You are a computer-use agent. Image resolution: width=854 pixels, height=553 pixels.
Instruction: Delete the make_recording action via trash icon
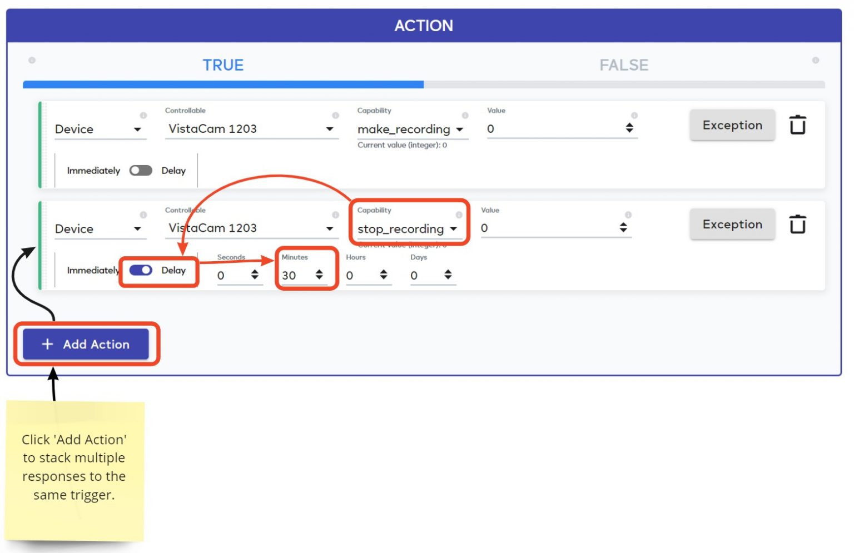(x=799, y=125)
